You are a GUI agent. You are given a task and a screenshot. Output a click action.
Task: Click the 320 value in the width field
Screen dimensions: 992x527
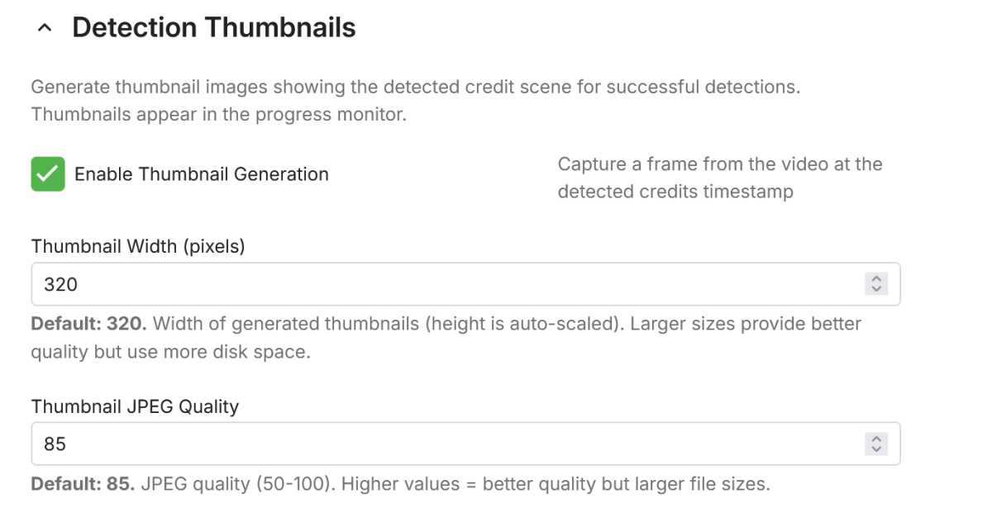point(60,284)
